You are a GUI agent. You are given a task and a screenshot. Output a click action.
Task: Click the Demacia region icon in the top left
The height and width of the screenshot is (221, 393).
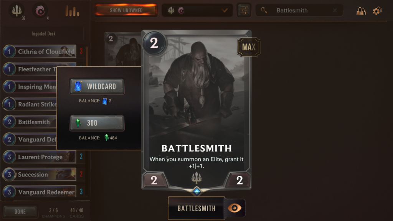tap(17, 10)
